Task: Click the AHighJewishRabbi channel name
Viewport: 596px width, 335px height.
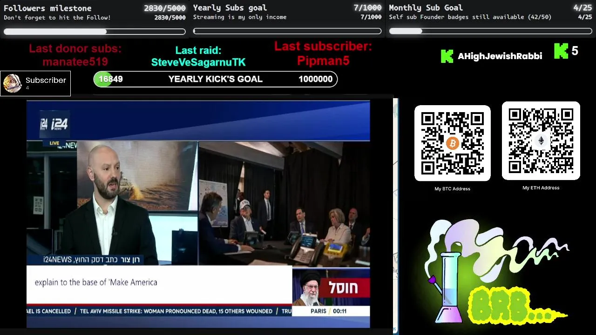Action: click(500, 56)
